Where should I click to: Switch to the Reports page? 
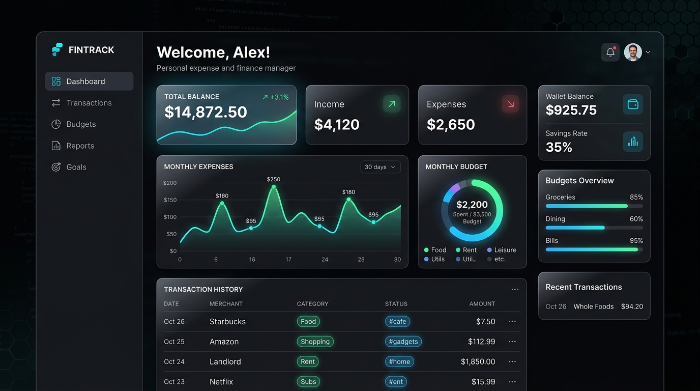tap(89, 146)
